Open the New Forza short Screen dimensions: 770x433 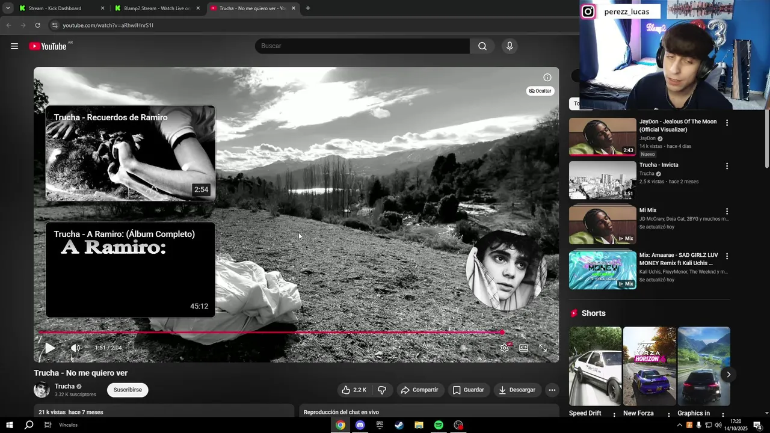pos(649,366)
